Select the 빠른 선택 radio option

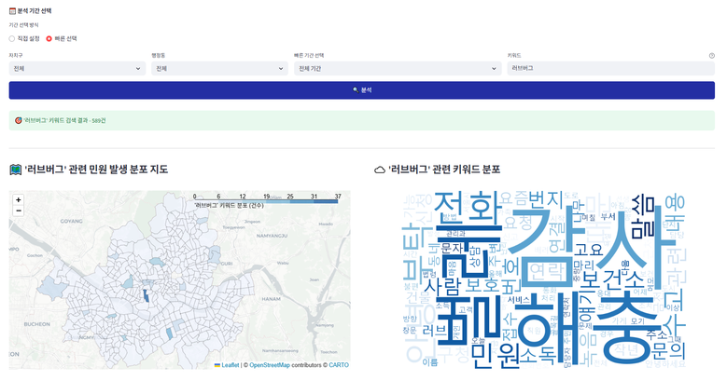point(49,38)
